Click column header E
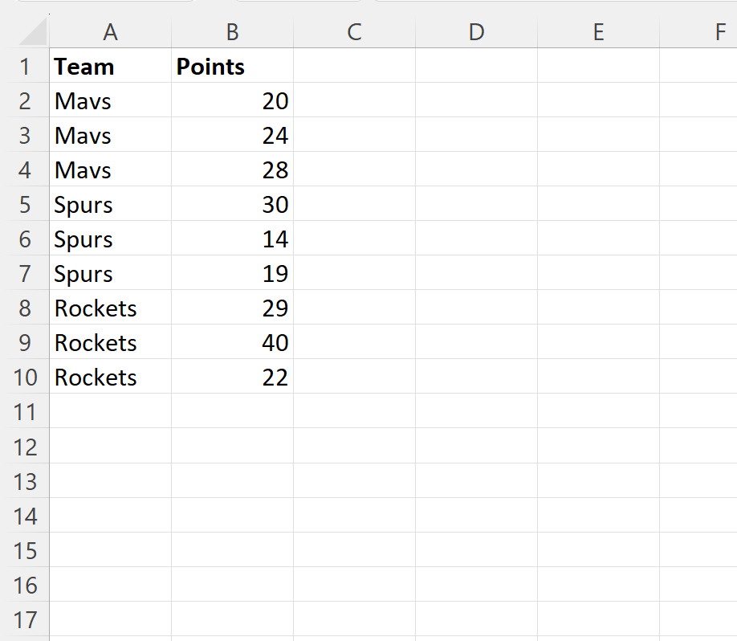This screenshot has height=641, width=737. [598, 32]
